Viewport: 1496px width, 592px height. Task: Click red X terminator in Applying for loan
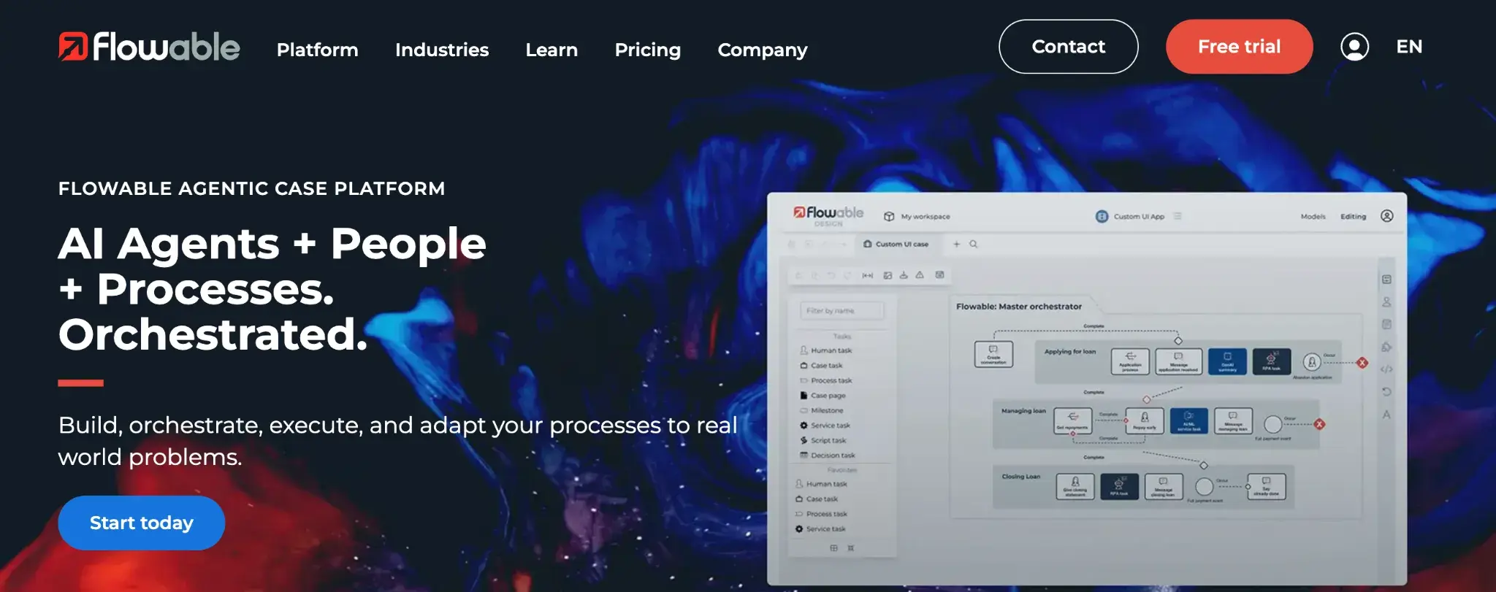[1362, 363]
